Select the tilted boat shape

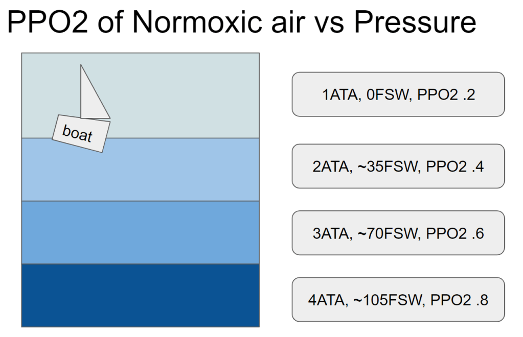pos(81,134)
